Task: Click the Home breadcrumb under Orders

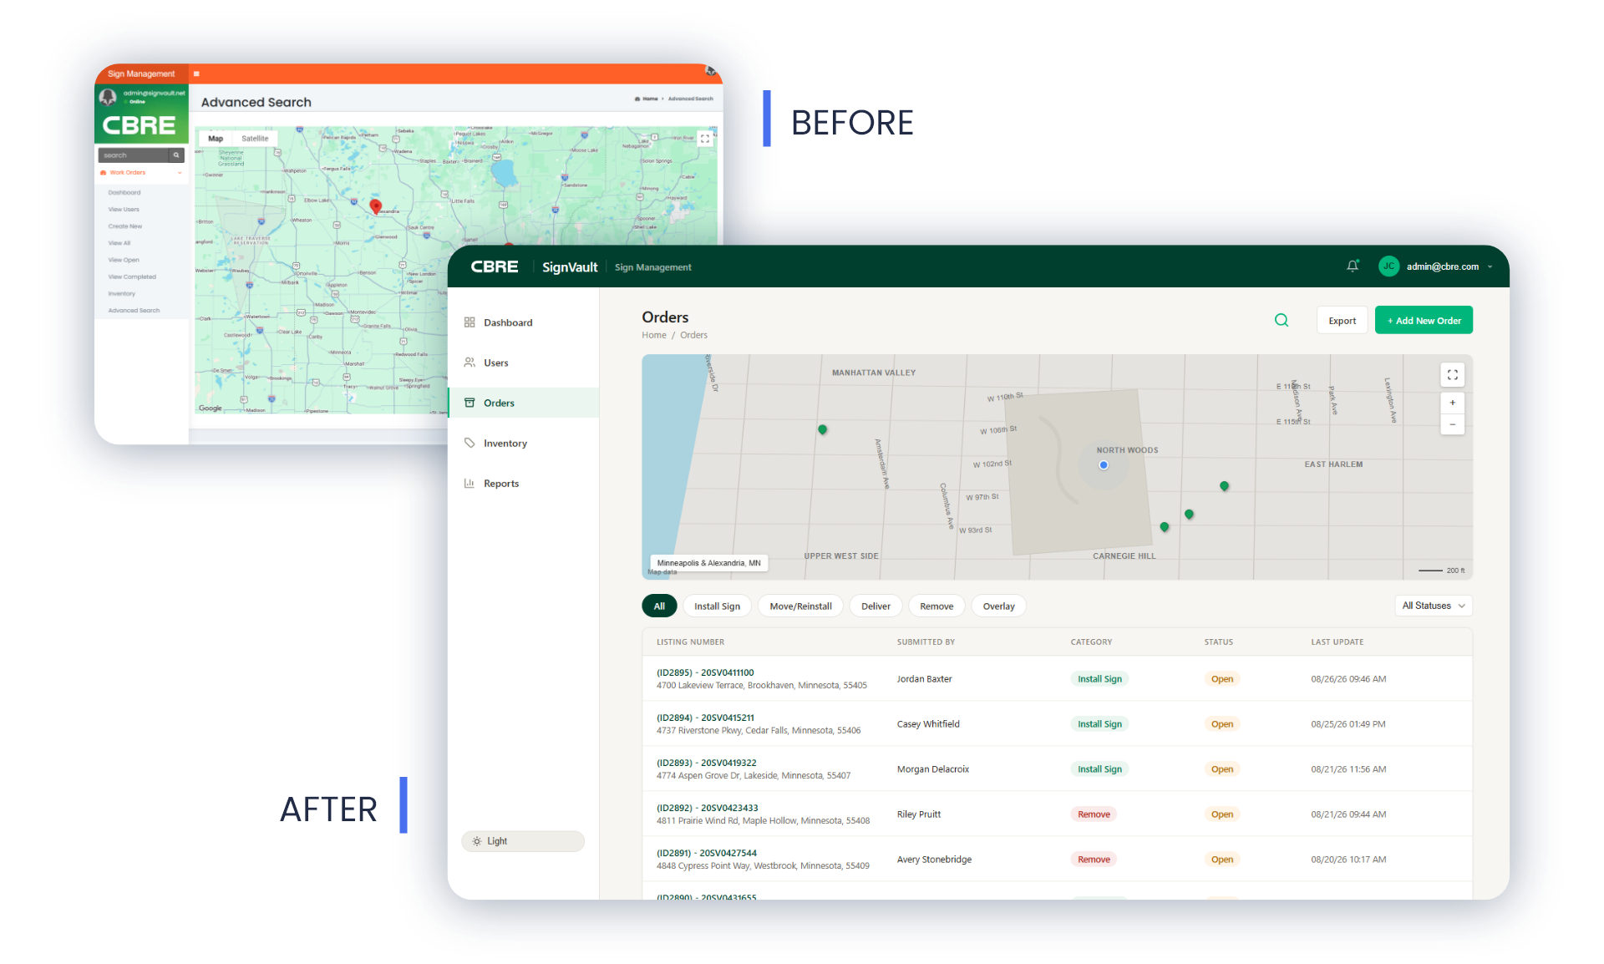Action: [x=653, y=335]
